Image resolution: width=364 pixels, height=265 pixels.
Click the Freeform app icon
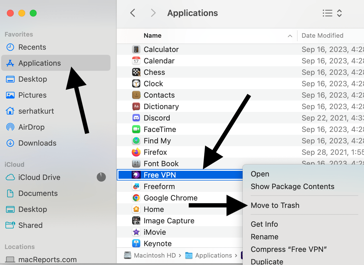click(x=136, y=186)
